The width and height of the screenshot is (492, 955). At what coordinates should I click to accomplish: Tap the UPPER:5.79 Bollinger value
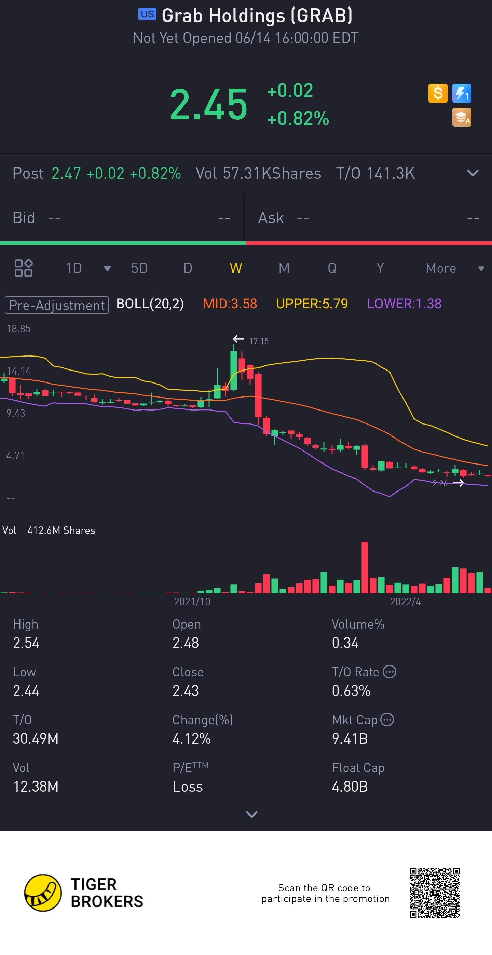click(312, 304)
